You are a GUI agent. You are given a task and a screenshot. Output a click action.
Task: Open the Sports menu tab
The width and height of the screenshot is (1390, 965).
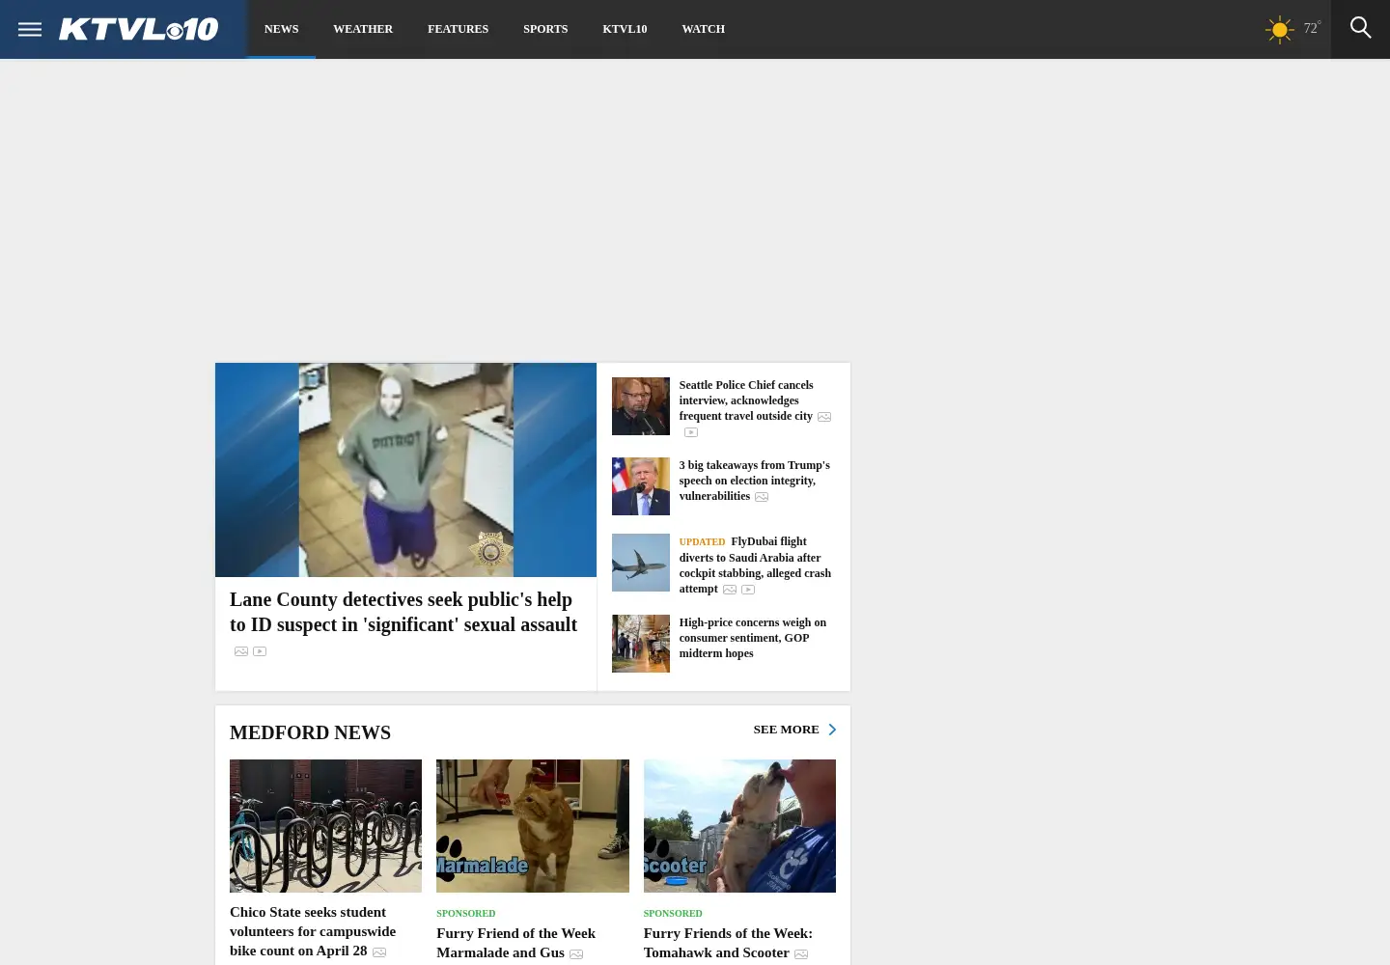[545, 29]
